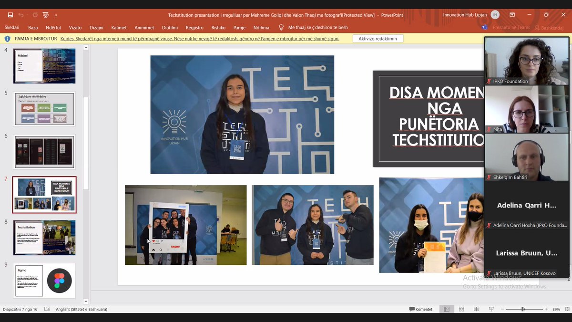Switch to Reading view icon
572x322 pixels.
(x=476, y=309)
